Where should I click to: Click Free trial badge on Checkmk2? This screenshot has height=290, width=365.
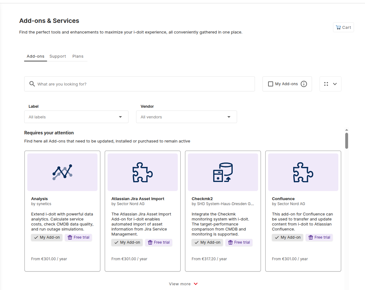point(239,242)
